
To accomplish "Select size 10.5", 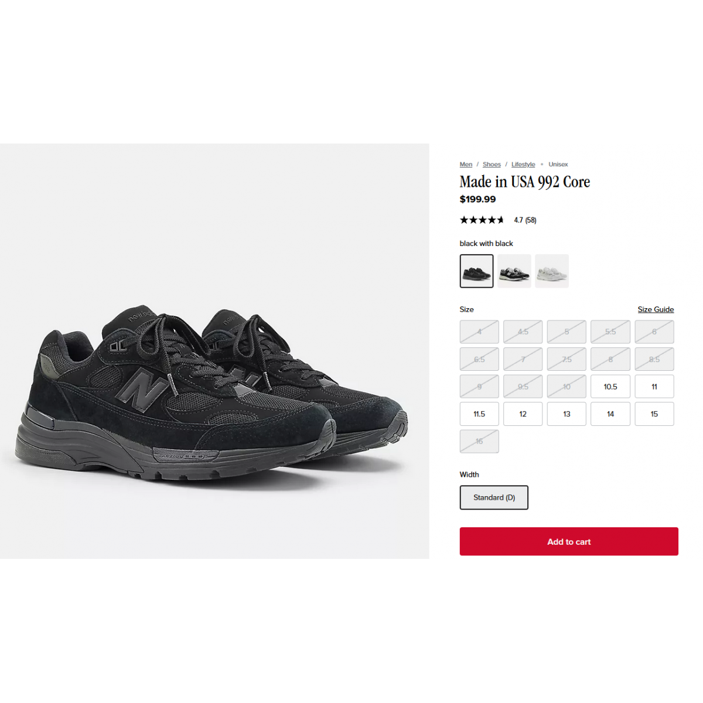I will coord(610,387).
